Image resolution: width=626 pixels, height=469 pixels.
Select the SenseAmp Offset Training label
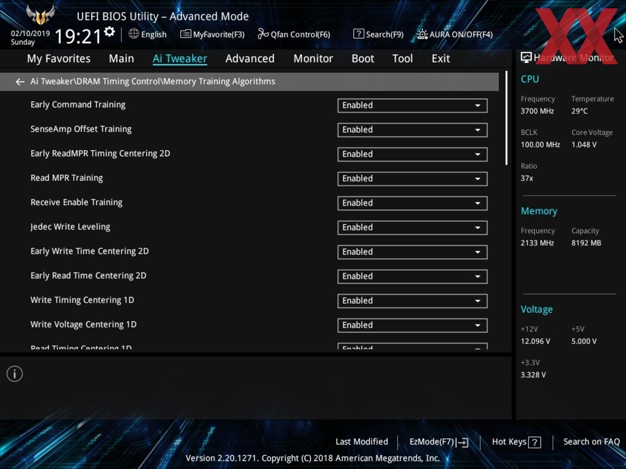[x=81, y=129]
